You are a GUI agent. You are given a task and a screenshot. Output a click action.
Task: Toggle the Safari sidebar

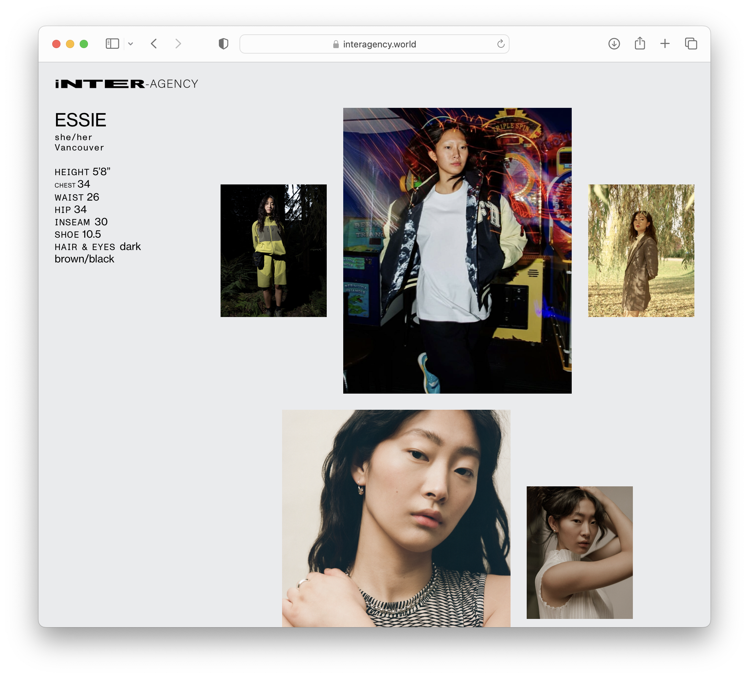pyautogui.click(x=112, y=44)
